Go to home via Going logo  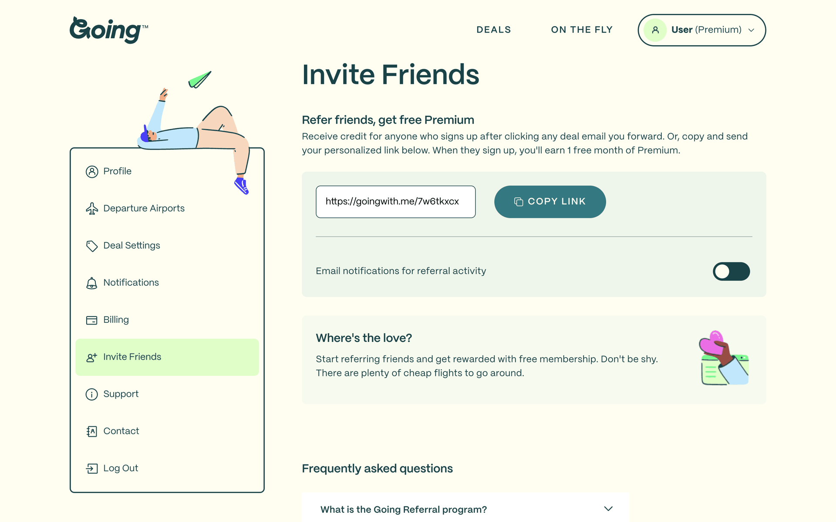[109, 30]
